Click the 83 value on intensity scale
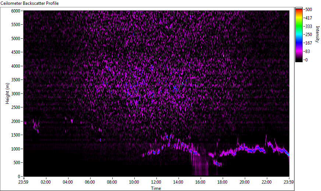Screen dimensions: 321x191 [x=307, y=52]
